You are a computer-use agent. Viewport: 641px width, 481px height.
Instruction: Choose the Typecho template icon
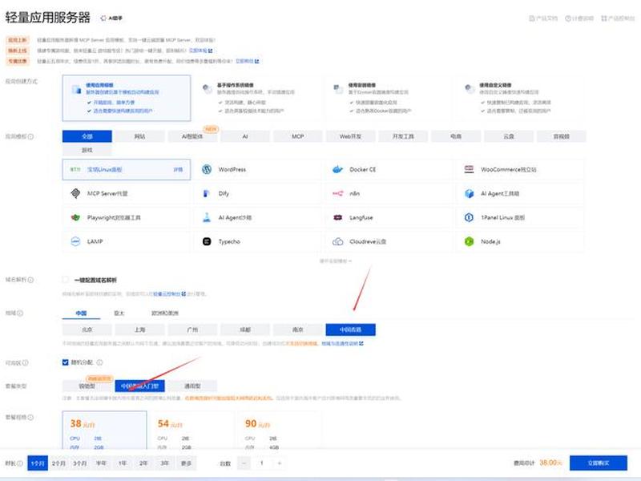click(207, 241)
